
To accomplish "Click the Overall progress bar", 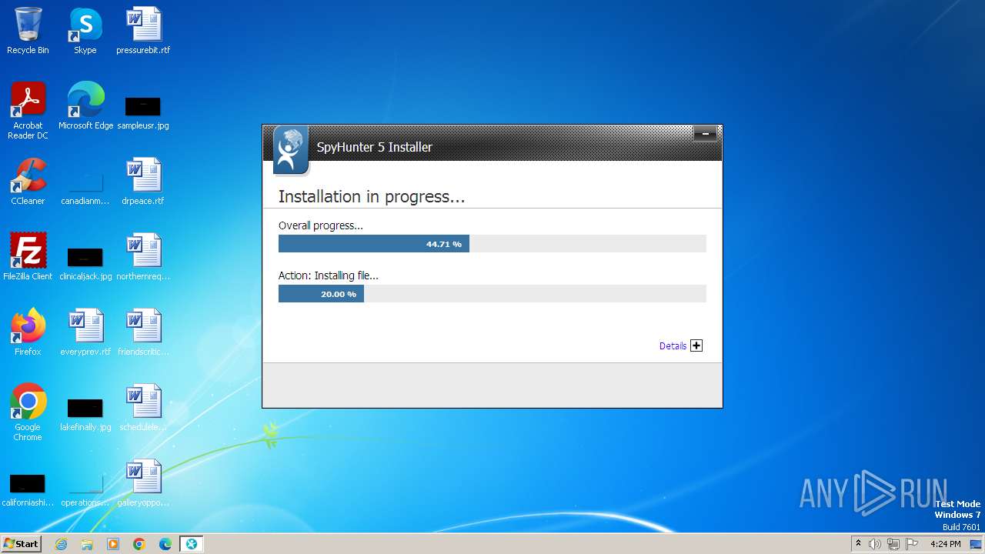I will coord(492,244).
